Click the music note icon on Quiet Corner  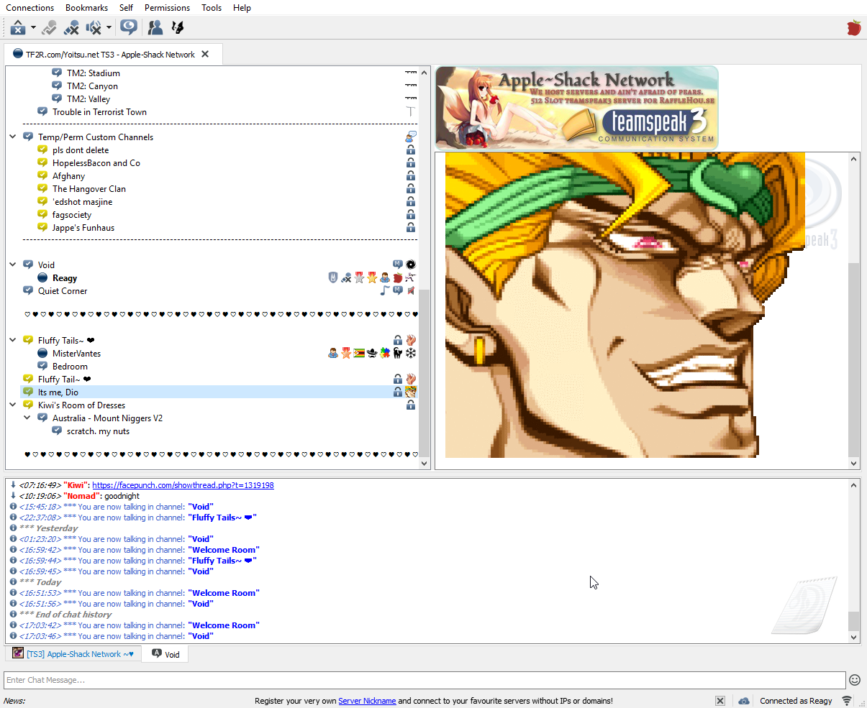385,290
